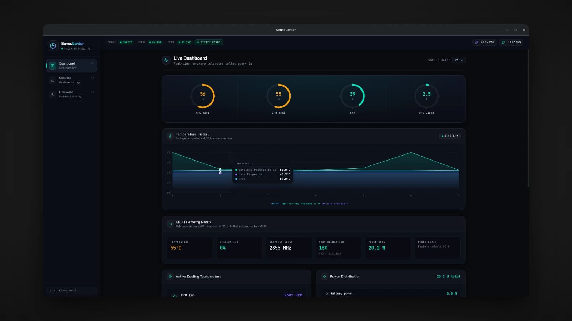Click the Dashboard grid icon in sidebar
This screenshot has width=572, height=321.
point(53,66)
